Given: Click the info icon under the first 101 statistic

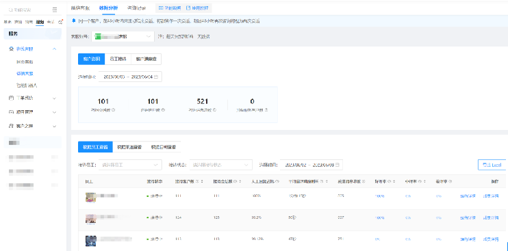Looking at the screenshot, I should [x=114, y=110].
